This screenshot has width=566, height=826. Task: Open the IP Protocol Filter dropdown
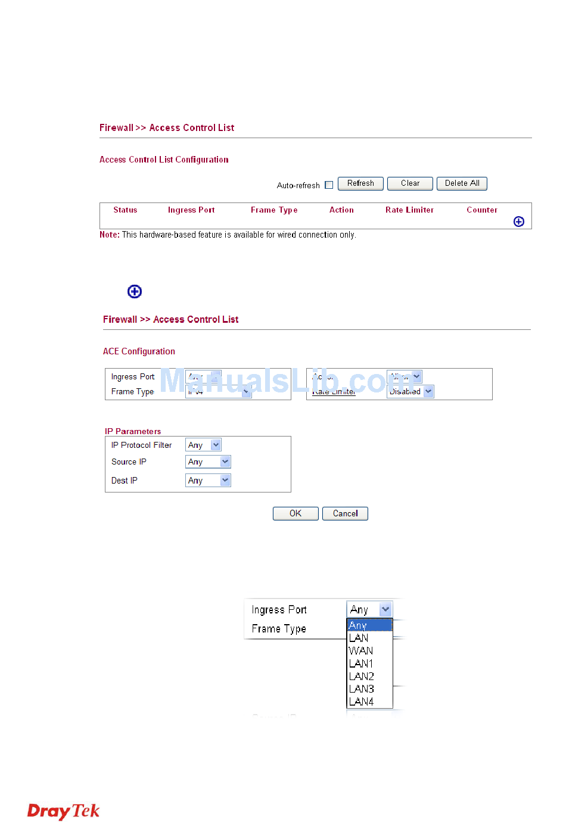click(x=203, y=445)
